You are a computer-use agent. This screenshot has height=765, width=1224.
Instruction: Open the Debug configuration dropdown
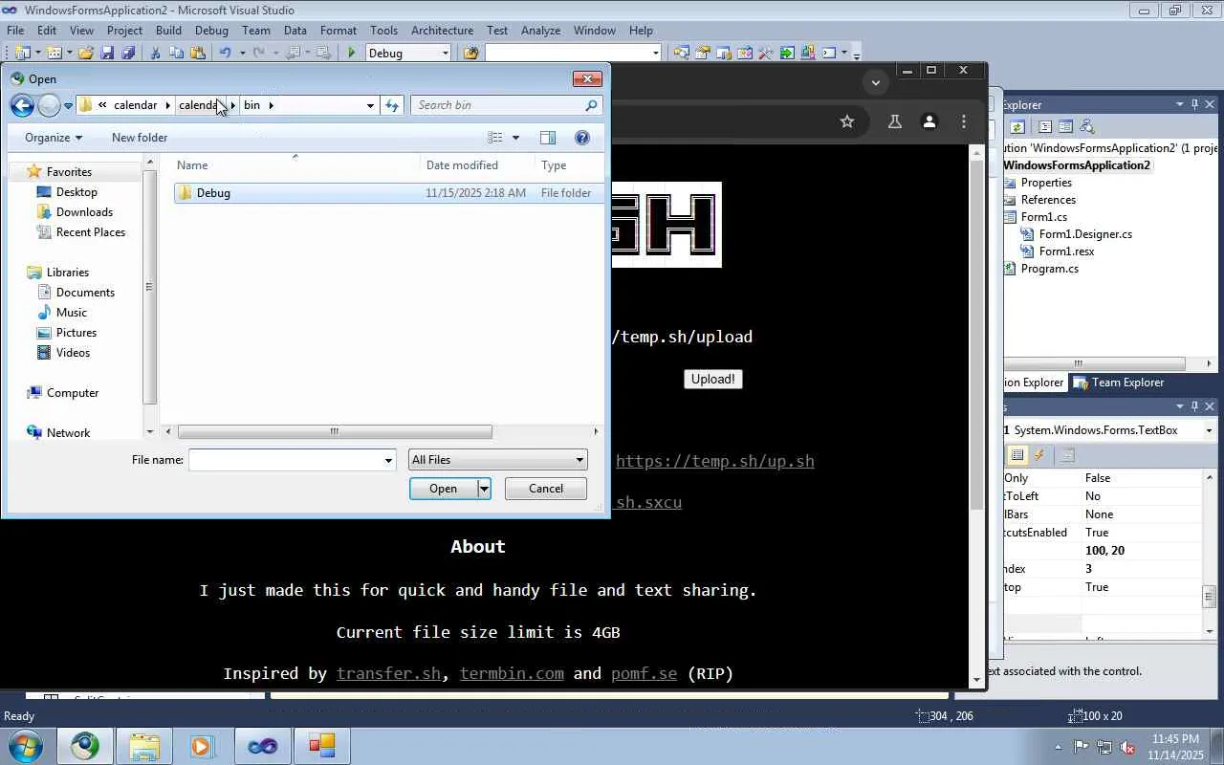445,54
